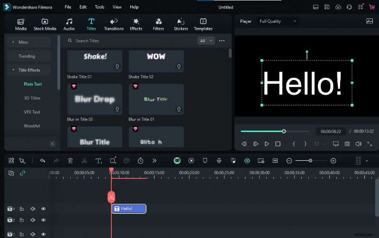Open the All filter dropdown for titles
This screenshot has width=379, height=238.
[206, 41]
